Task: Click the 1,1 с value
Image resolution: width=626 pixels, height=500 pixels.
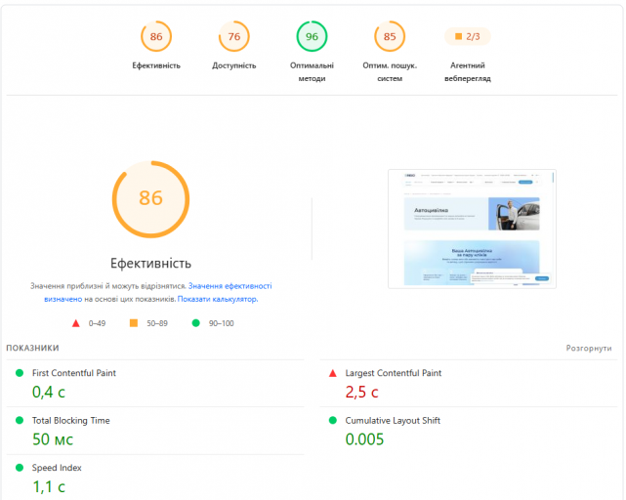Action: [48, 486]
